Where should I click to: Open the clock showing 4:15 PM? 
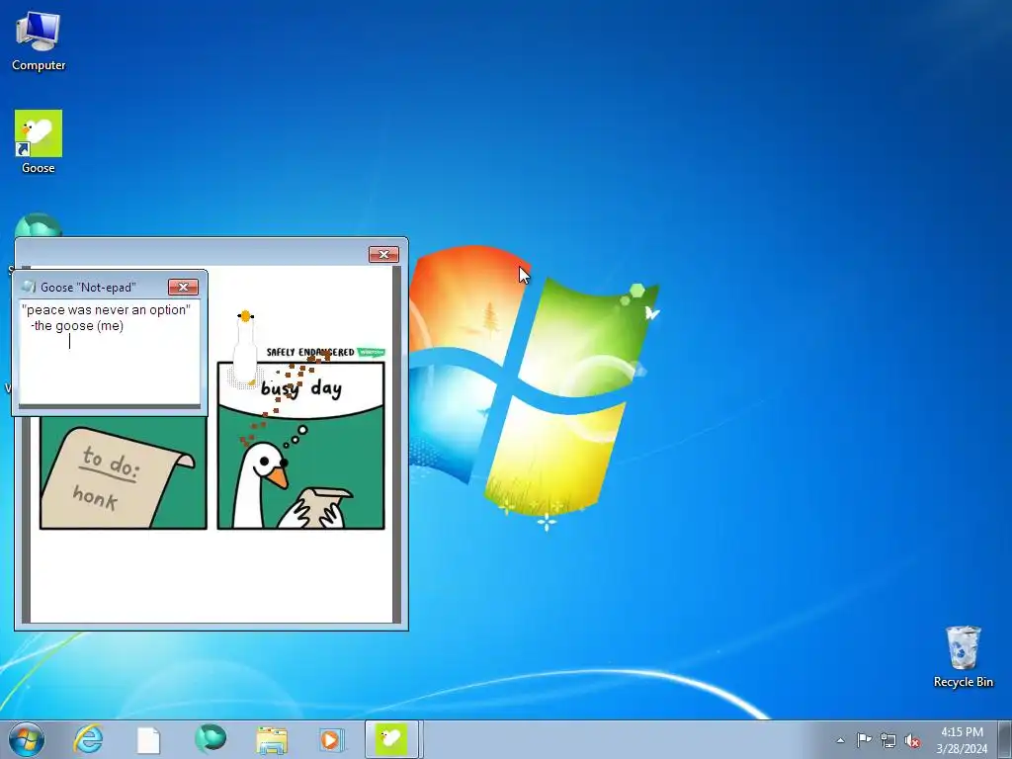[962, 740]
